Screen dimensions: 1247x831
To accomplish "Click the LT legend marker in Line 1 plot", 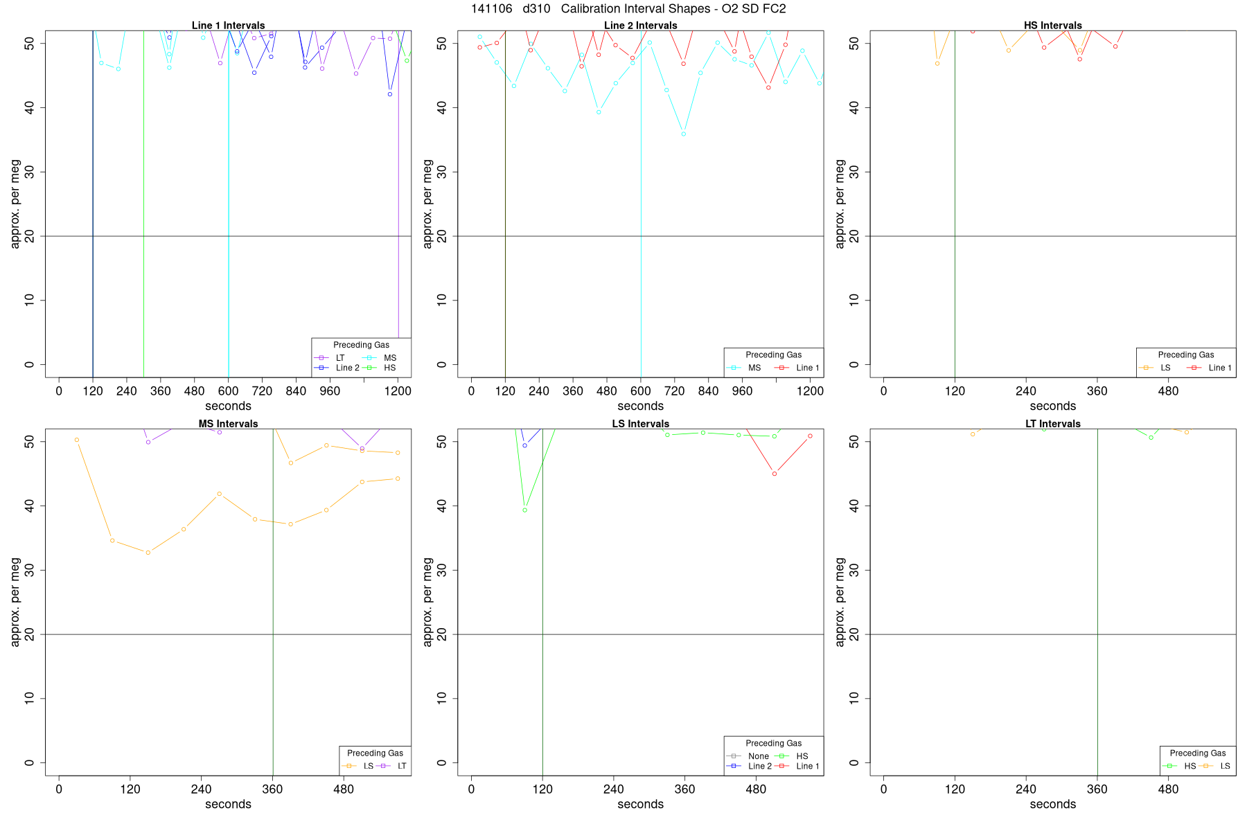I will pos(321,358).
